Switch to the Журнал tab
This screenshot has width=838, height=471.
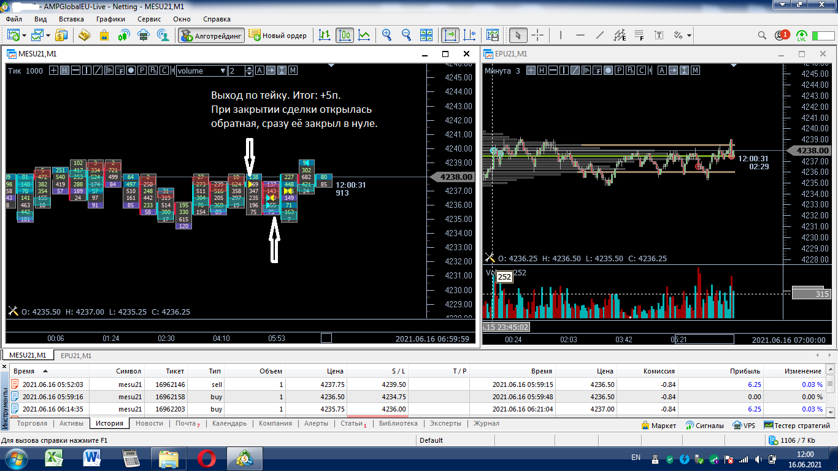486,424
